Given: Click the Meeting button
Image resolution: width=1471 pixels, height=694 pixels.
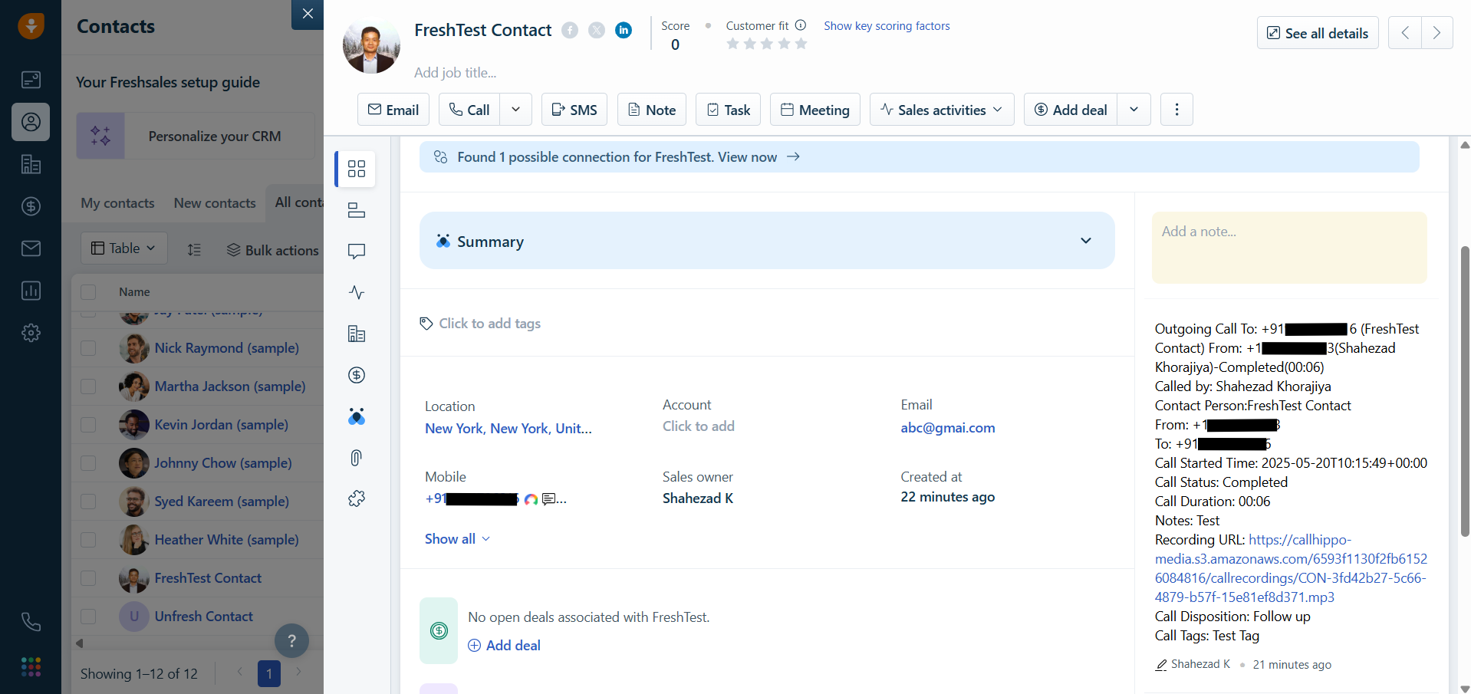Looking at the screenshot, I should coord(815,110).
